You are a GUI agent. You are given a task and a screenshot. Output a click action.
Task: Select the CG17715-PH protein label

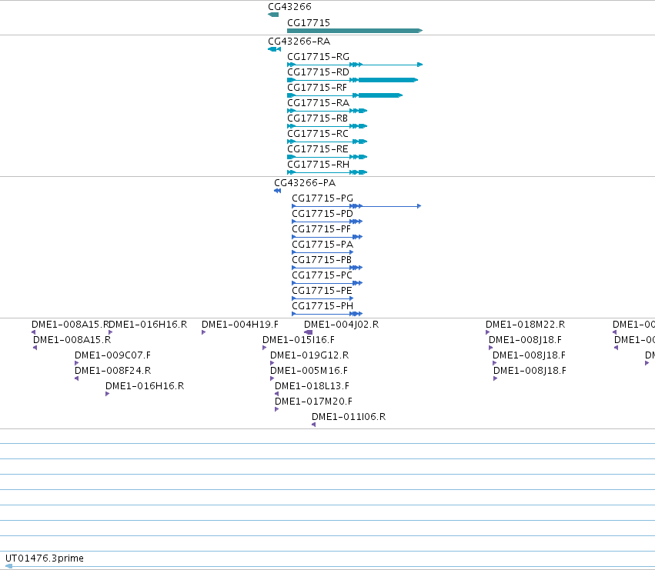point(322,306)
